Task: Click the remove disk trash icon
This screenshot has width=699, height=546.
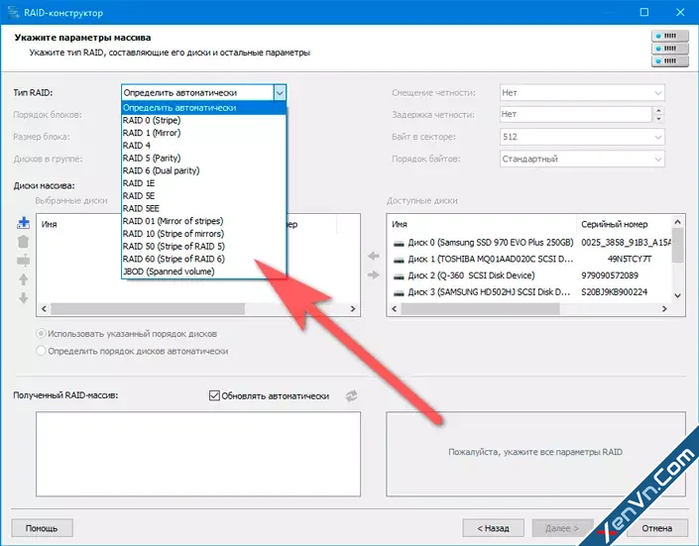Action: [23, 242]
